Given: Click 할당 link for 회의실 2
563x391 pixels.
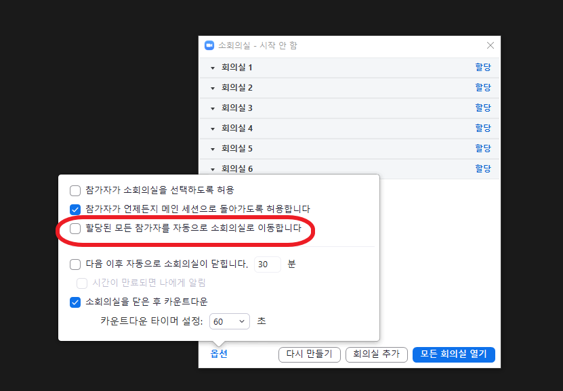Looking at the screenshot, I should [x=483, y=87].
